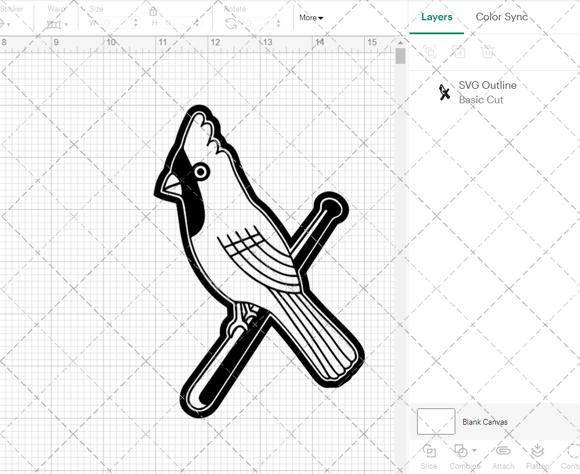Click the Slice tool icon
The image size is (580, 474).
point(429,451)
